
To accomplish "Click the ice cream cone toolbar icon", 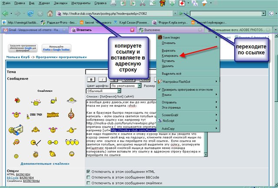I will pos(205,3).
